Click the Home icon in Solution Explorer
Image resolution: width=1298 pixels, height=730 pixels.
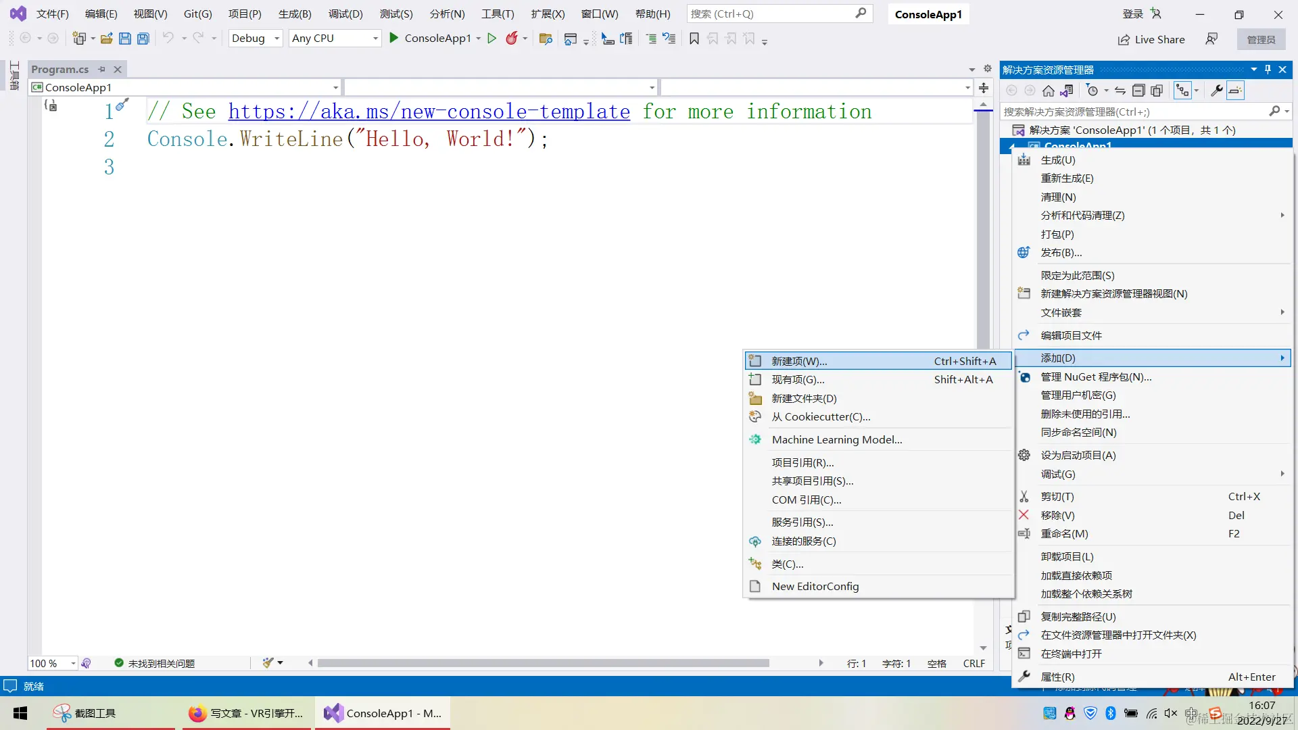coord(1048,91)
